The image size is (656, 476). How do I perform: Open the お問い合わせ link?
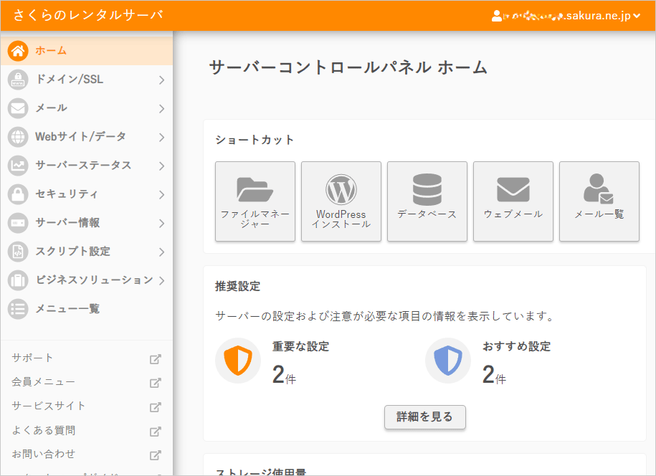[x=44, y=454]
